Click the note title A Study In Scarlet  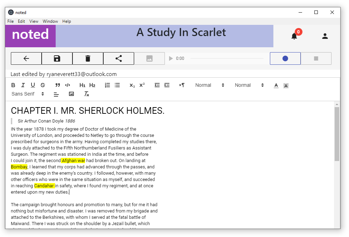tap(181, 32)
